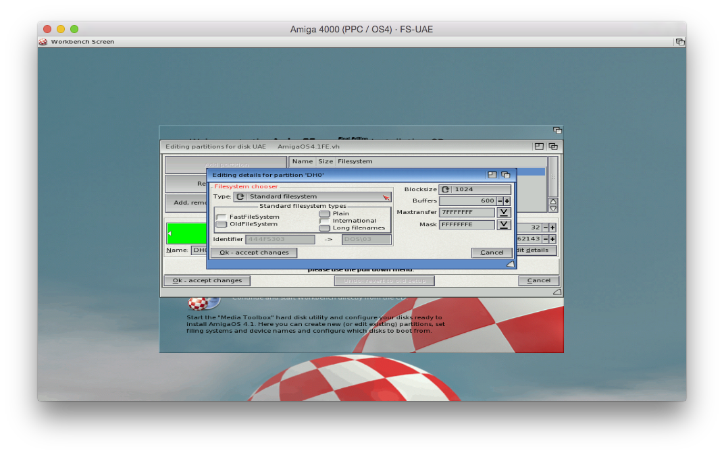Open the Standard filesystem Type chooser
The image size is (724, 455).
(313, 196)
